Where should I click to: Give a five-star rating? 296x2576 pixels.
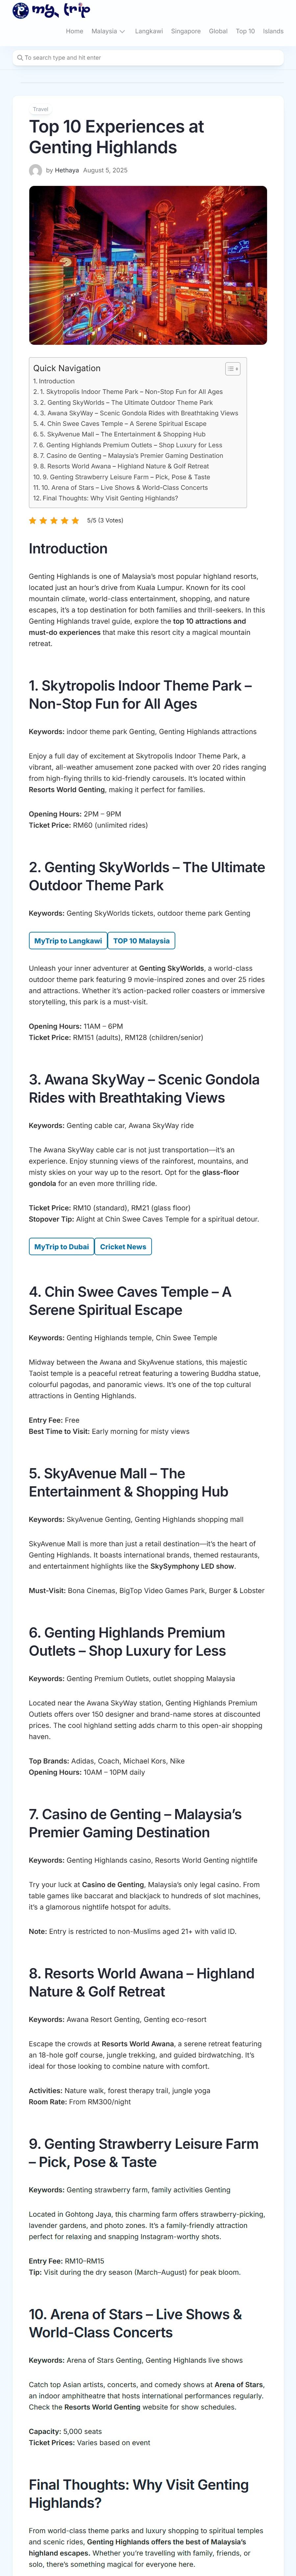(x=76, y=521)
